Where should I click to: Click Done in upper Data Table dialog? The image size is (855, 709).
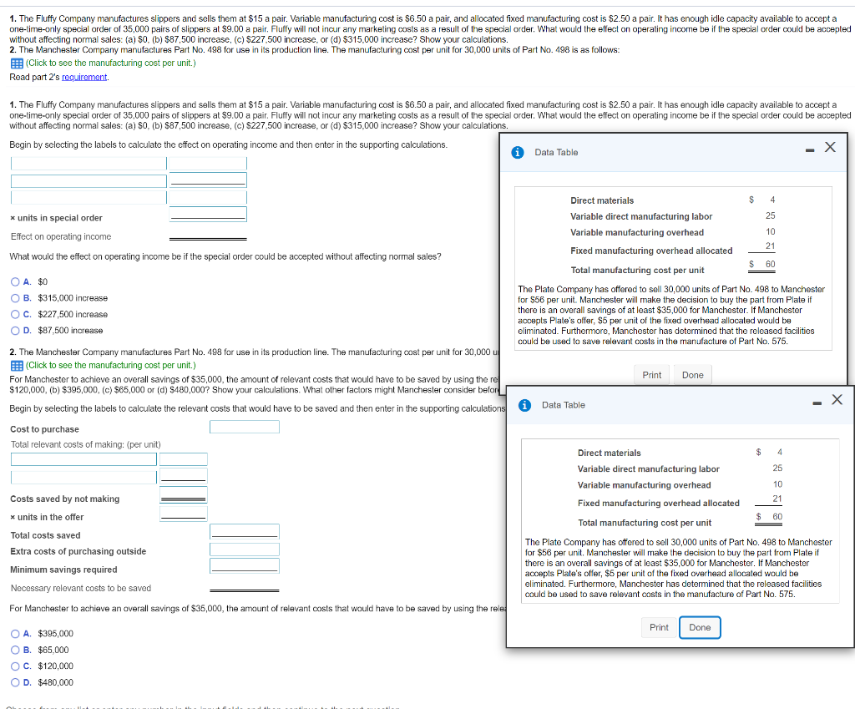pos(692,375)
